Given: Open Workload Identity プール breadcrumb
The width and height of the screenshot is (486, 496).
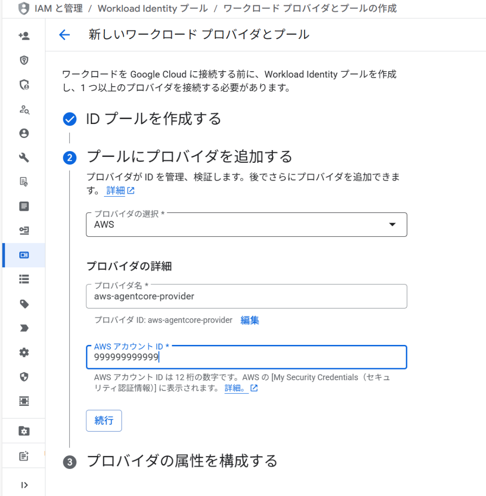Looking at the screenshot, I should [153, 8].
